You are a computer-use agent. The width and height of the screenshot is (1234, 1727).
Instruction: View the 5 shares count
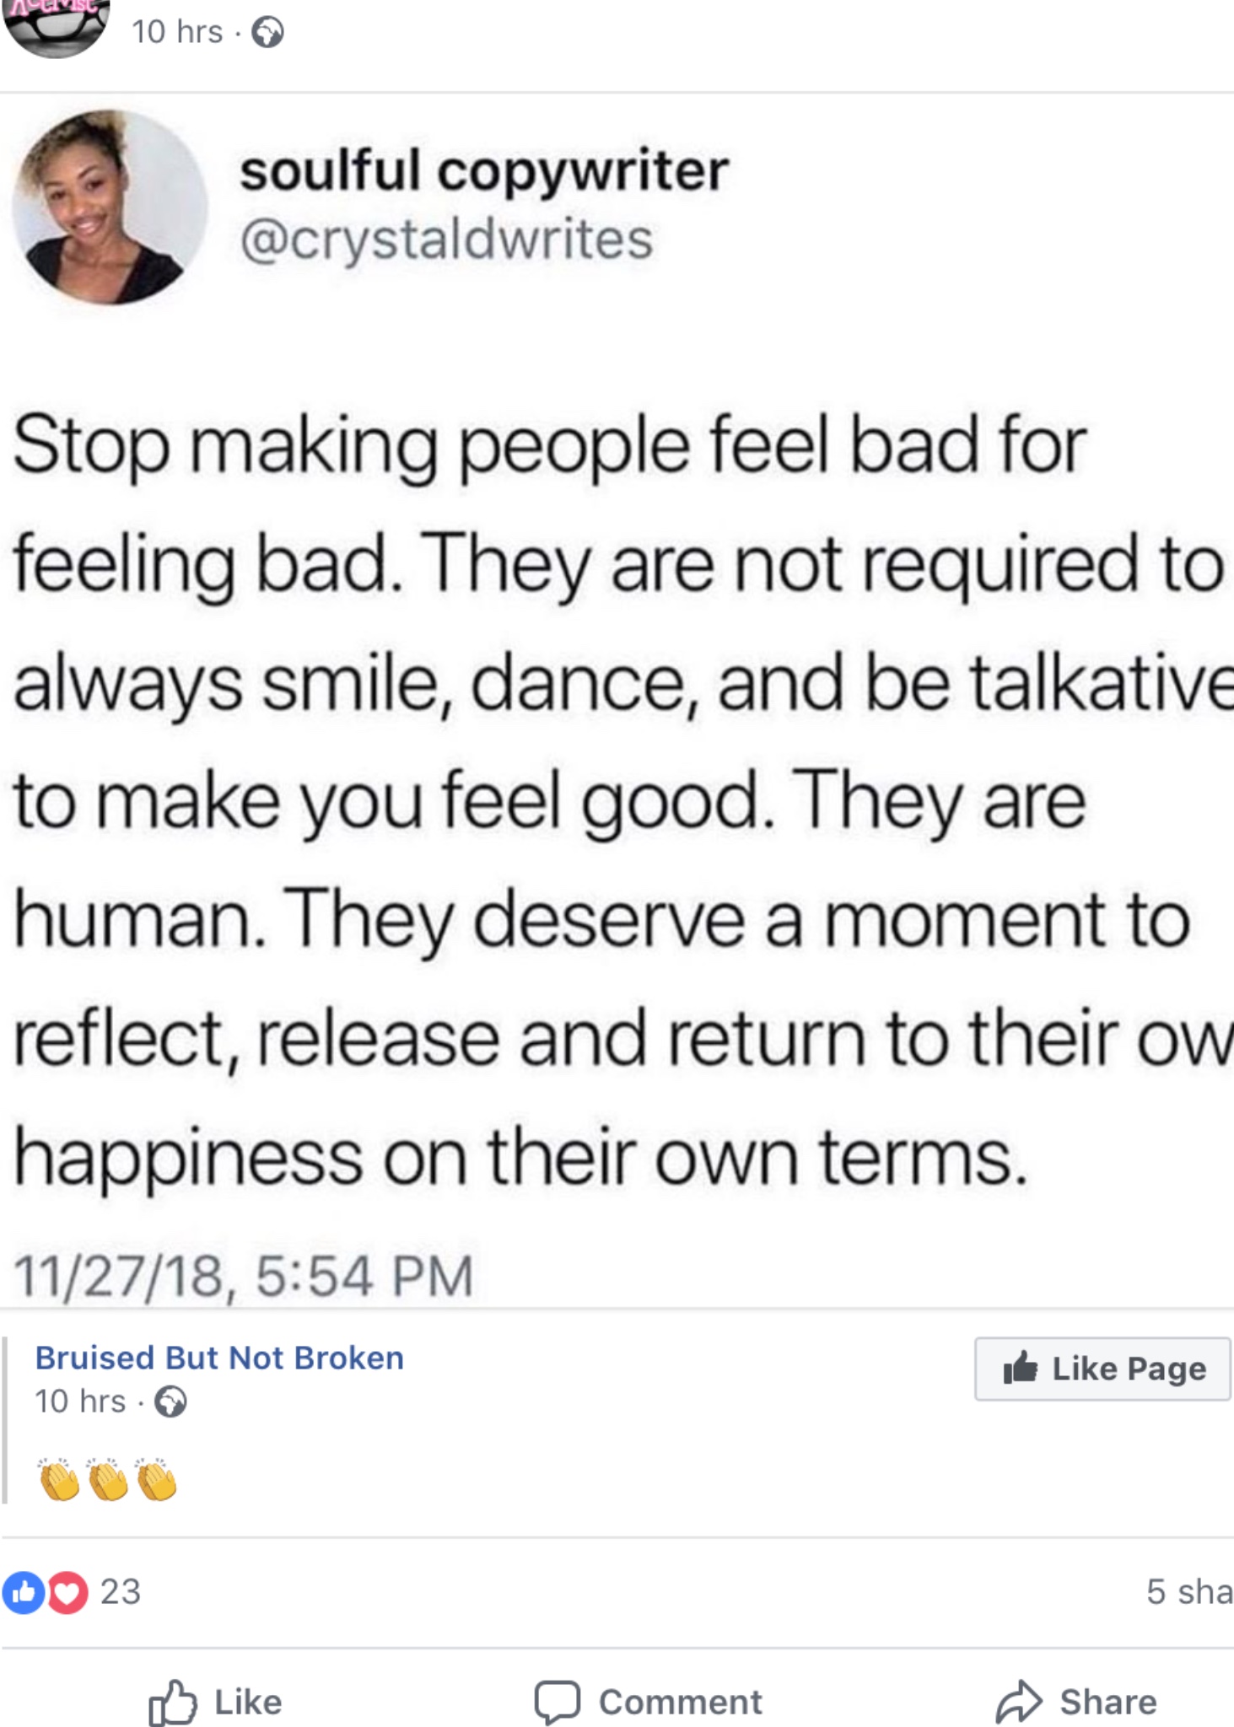[1188, 1592]
